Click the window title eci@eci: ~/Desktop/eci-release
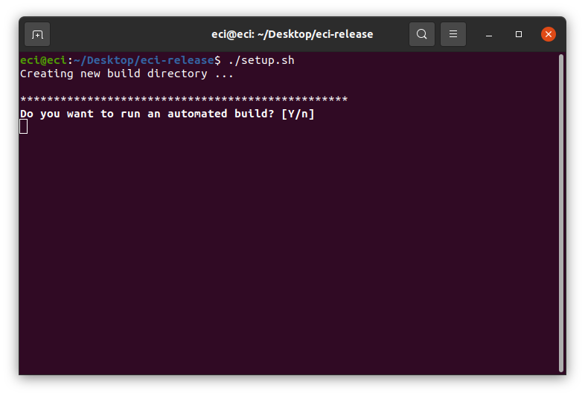The image size is (585, 396). [292, 34]
